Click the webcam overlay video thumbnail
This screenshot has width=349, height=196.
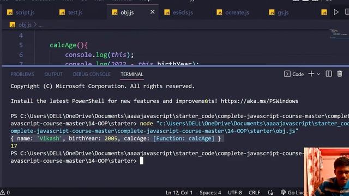coord(326,171)
